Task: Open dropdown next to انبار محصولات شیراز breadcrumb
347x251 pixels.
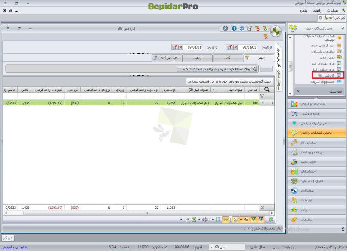Action: (x=248, y=229)
